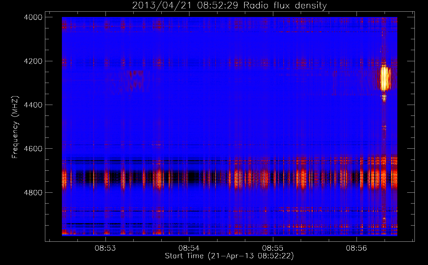Select the 4800 frequency axis label
This screenshot has width=428, height=265.
(33, 192)
